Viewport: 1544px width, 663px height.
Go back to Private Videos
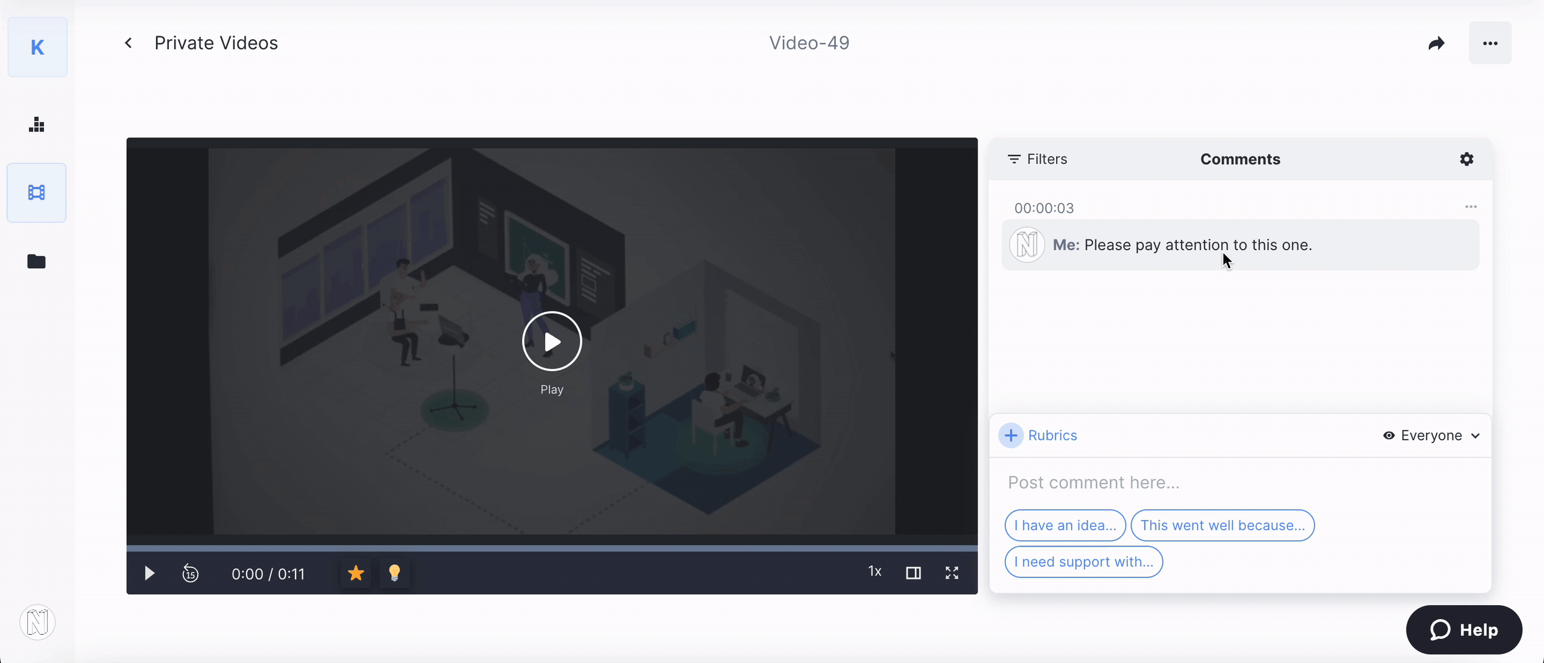coord(128,43)
